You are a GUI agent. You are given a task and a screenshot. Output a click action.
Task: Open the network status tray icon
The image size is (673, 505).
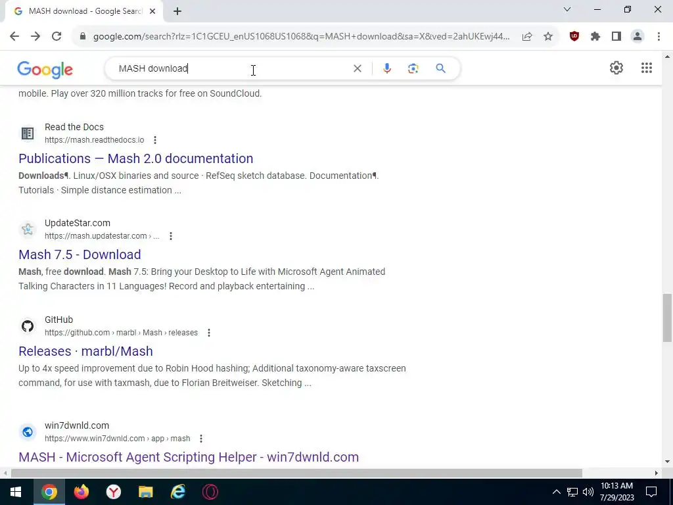tap(572, 492)
